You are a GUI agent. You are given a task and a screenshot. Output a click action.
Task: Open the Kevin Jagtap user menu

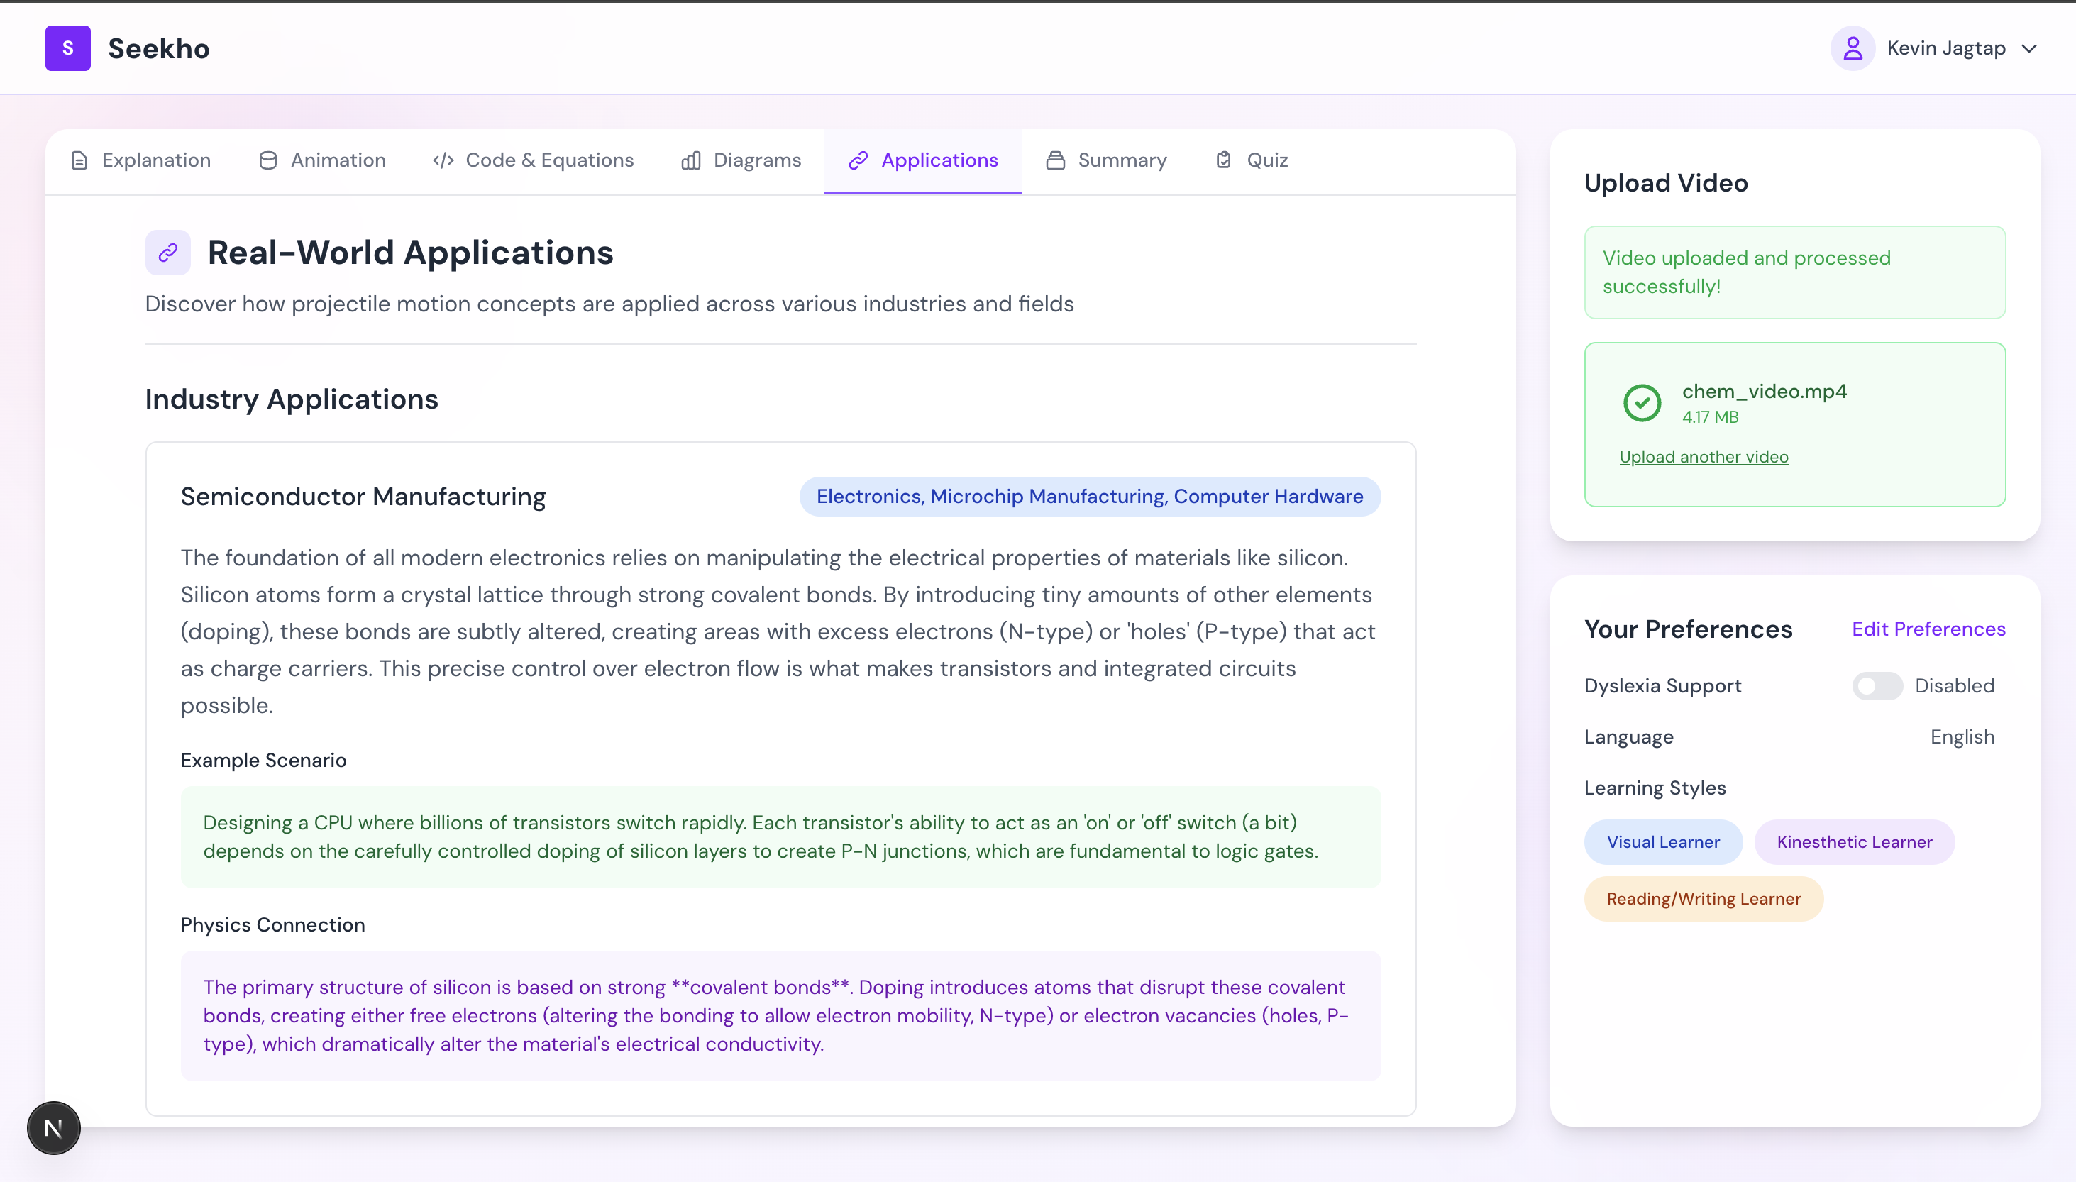(x=1945, y=49)
